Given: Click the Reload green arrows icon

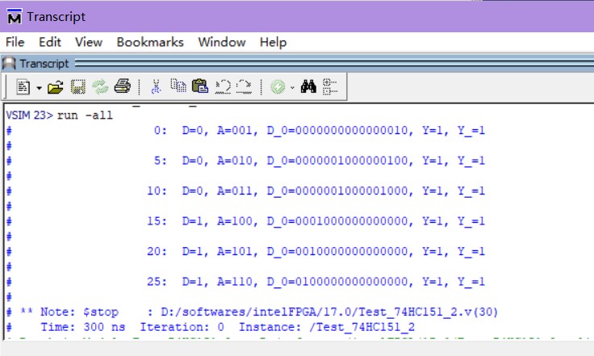Looking at the screenshot, I should pos(100,87).
